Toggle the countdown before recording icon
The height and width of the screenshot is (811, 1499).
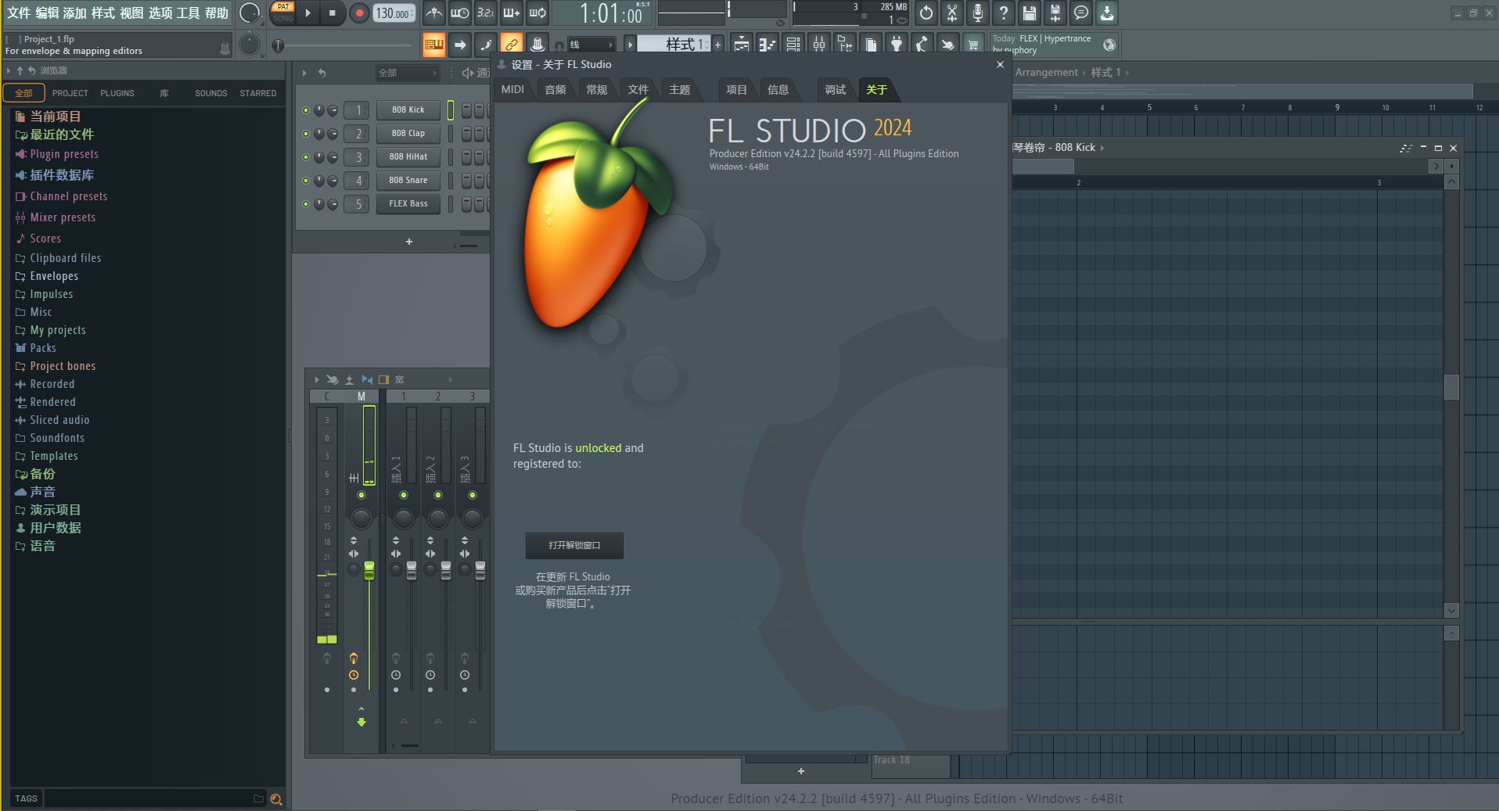(486, 13)
